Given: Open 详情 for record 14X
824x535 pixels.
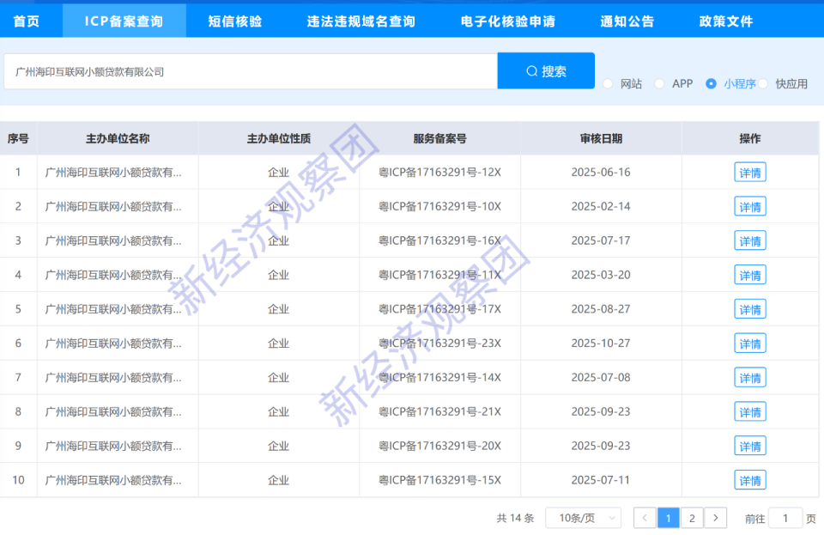Looking at the screenshot, I should point(750,377).
